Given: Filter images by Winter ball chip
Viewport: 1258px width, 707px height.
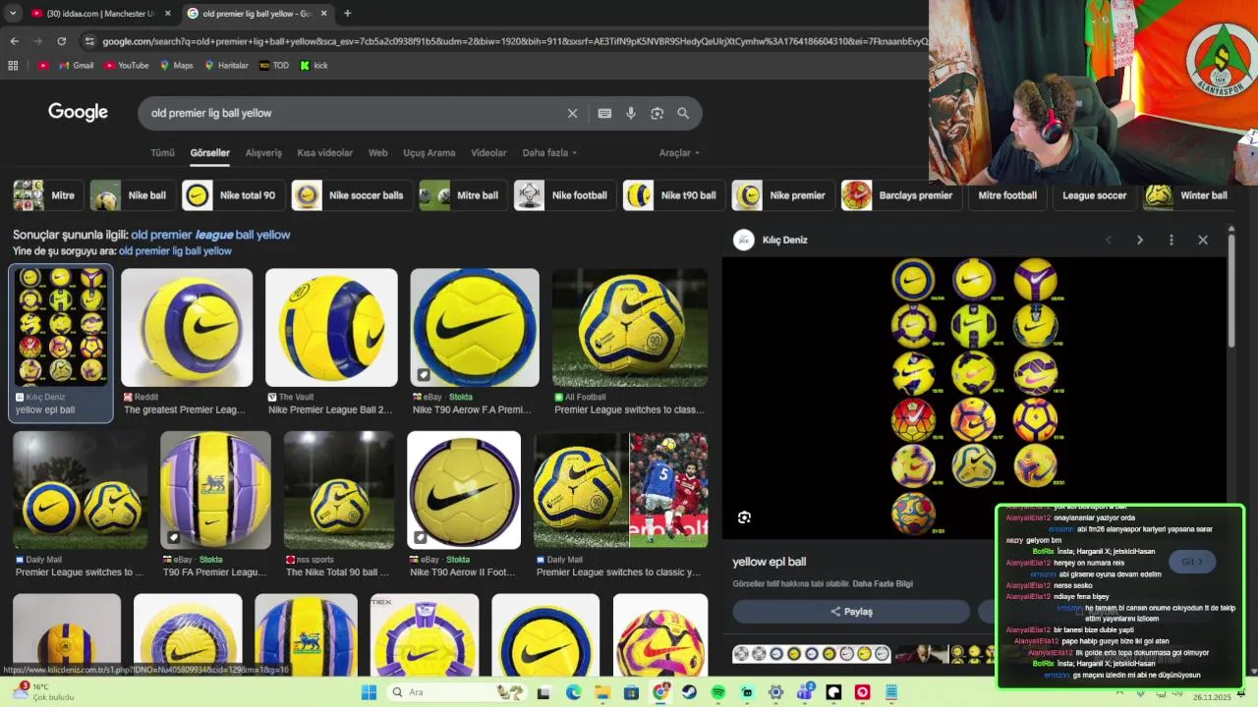Looking at the screenshot, I should (x=1189, y=195).
